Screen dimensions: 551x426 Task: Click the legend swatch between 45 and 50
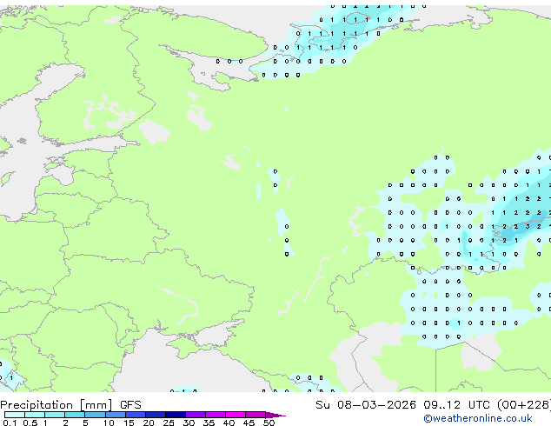(x=256, y=415)
